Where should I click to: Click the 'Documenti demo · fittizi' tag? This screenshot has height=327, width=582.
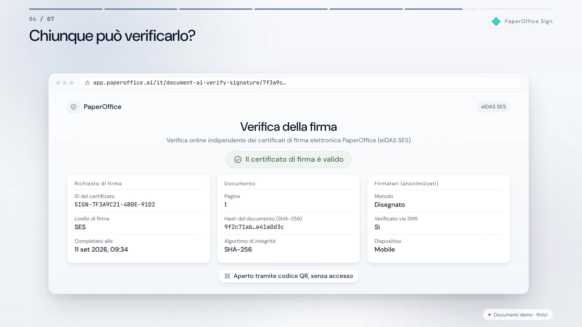[518, 315]
